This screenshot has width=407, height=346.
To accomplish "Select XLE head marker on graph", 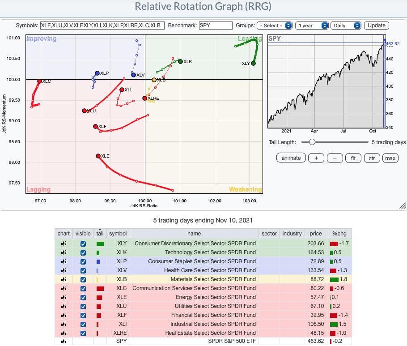I will click(98, 156).
